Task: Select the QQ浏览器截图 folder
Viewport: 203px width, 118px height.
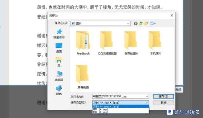Action: [x=107, y=43]
